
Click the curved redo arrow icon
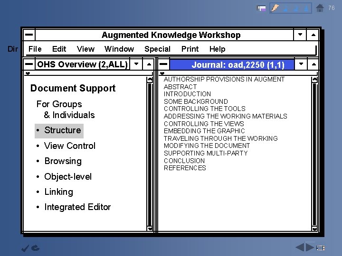(35, 248)
